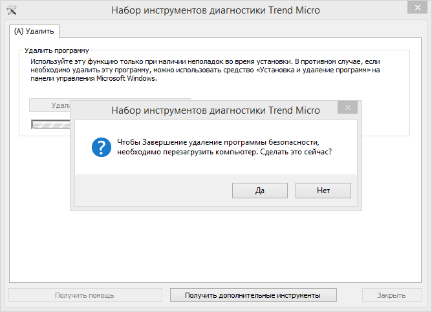Click the blue question mark icon
This screenshot has height=312, width=432.
click(102, 147)
